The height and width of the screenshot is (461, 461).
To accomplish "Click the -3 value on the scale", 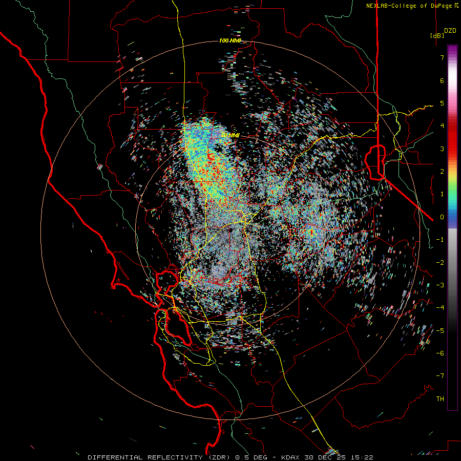I will pos(440,285).
